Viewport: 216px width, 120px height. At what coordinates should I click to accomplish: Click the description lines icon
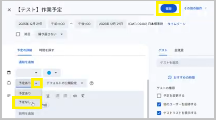(9, 96)
